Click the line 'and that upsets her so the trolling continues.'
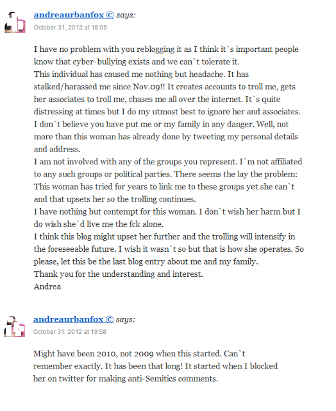Screen dimensions: 336x411 (115, 199)
